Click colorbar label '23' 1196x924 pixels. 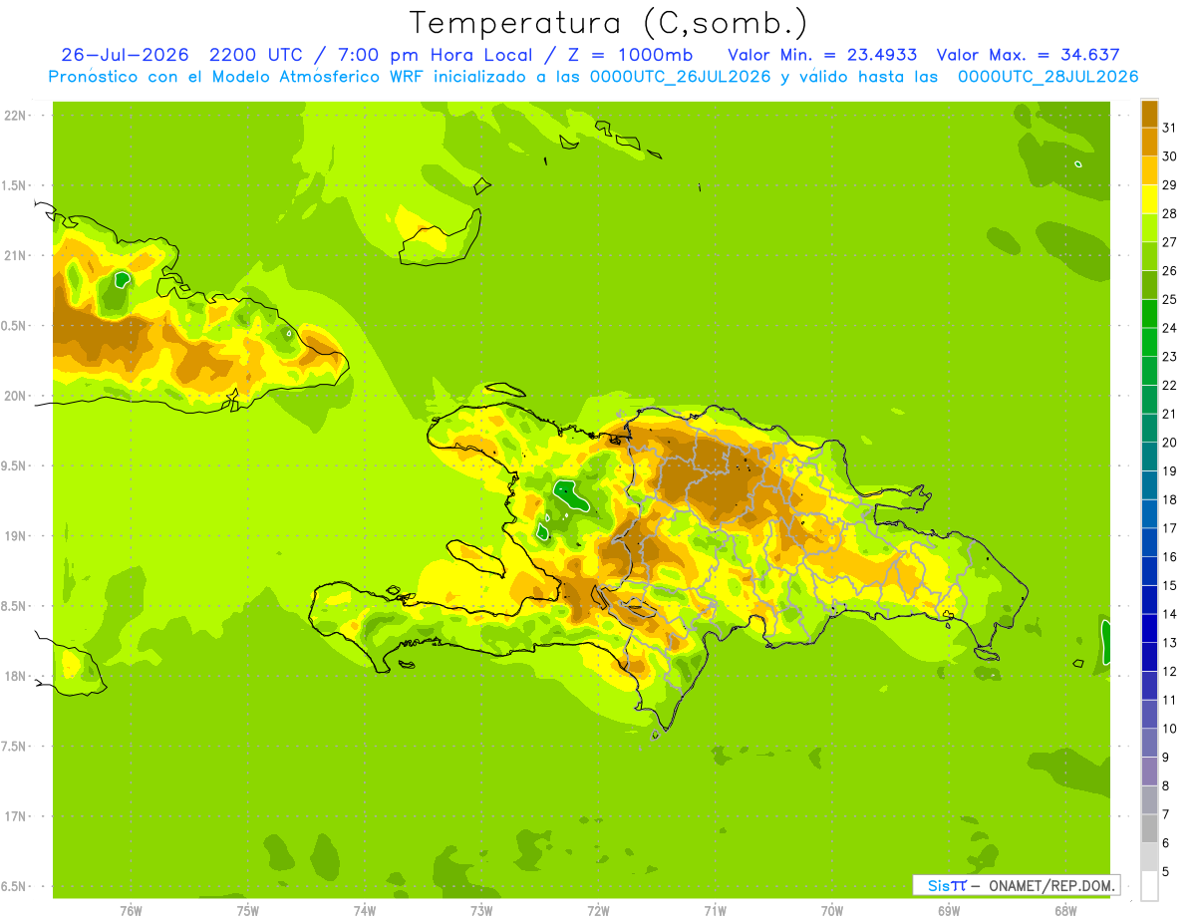(1169, 357)
